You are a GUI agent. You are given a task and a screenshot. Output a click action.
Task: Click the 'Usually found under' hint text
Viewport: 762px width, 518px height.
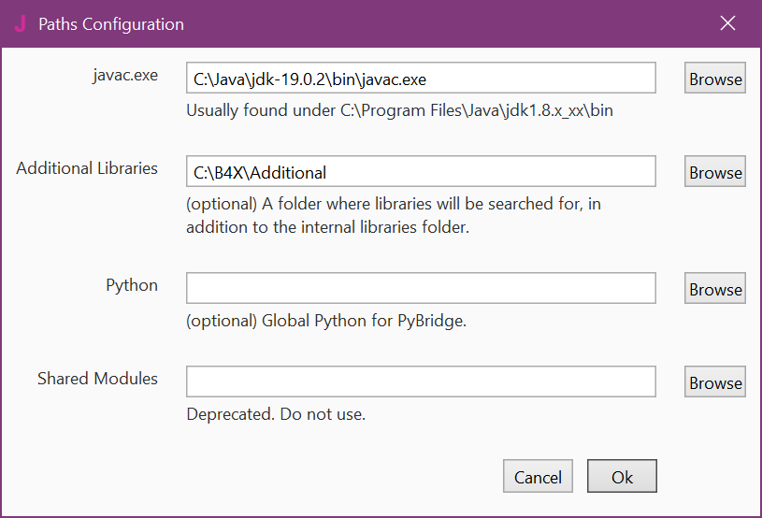tap(399, 110)
